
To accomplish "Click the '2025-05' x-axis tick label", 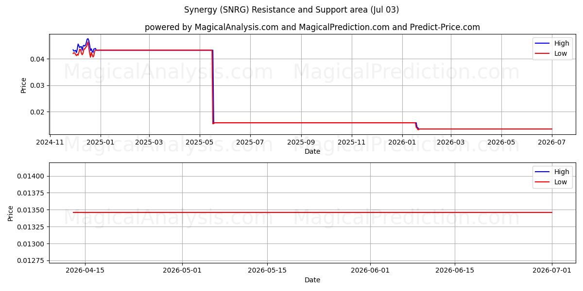I will [200, 142].
